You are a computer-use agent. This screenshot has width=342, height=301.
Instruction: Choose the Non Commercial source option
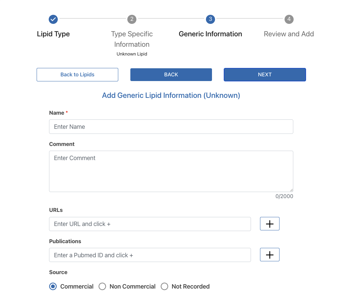click(x=102, y=287)
